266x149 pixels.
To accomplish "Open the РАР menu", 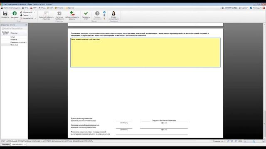I will [50, 8].
